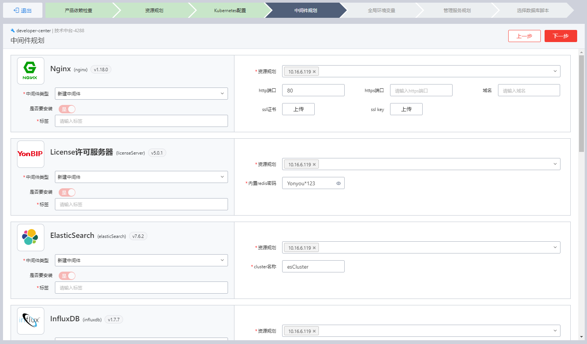Click the wrench icon beside developer-center
This screenshot has height=344, width=587.
point(12,31)
